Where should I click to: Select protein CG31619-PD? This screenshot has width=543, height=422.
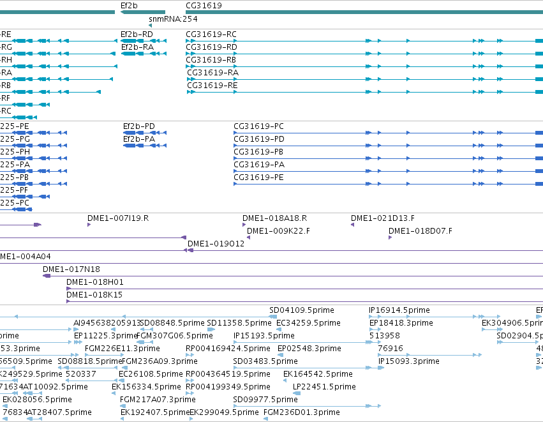coord(259,139)
